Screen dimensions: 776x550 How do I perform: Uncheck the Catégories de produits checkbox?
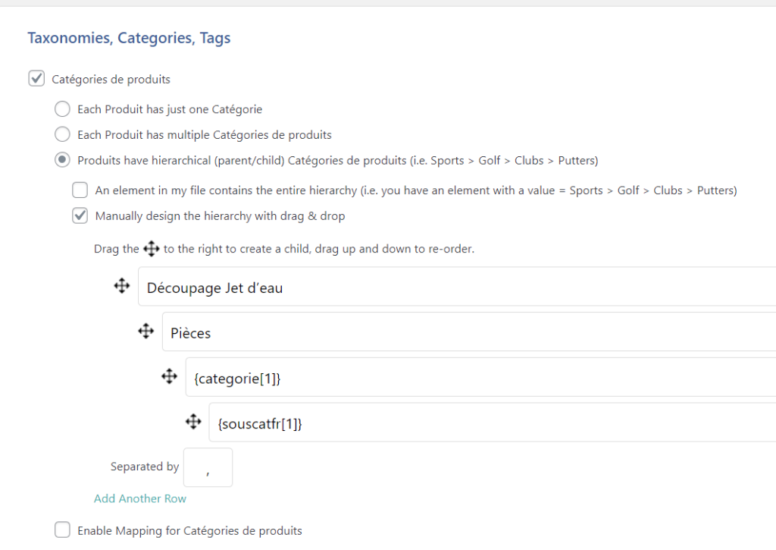(x=36, y=78)
